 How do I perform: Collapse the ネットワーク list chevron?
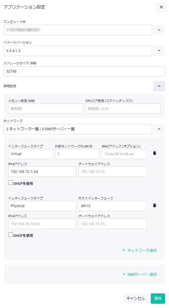[159, 129]
